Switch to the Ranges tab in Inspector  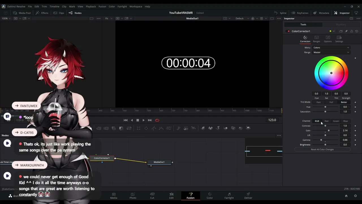(316, 39)
